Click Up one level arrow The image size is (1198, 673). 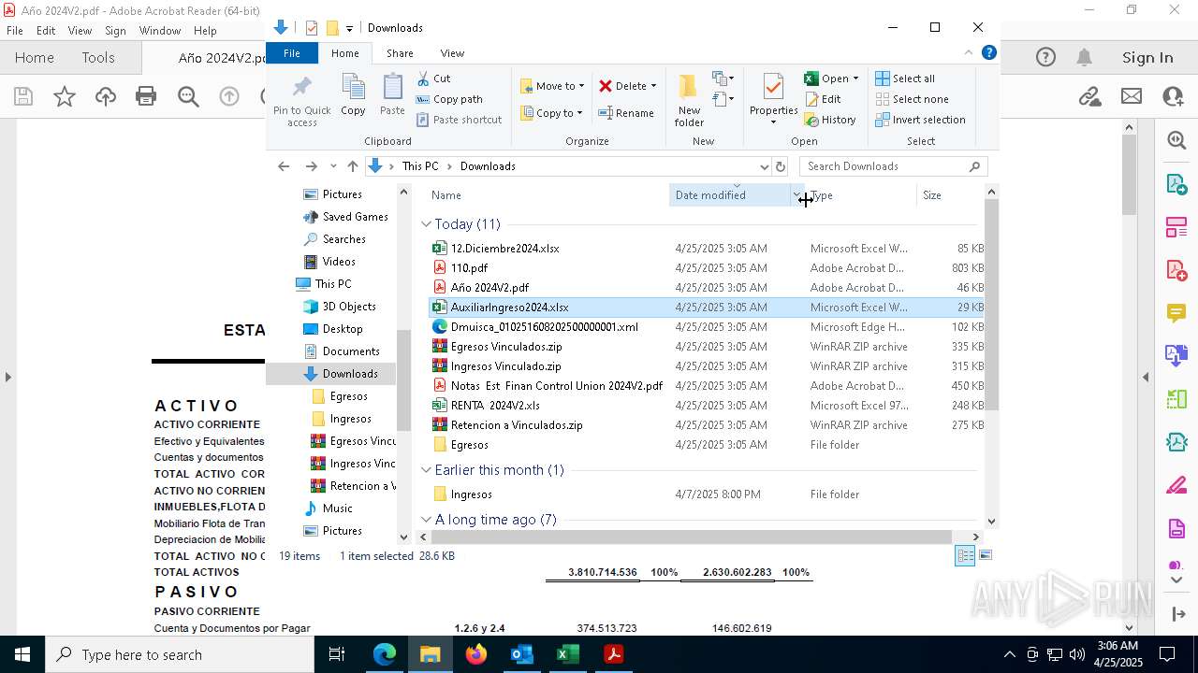(x=352, y=166)
